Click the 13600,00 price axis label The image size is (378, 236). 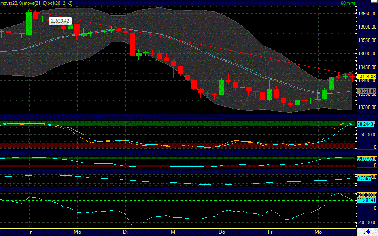point(367,27)
